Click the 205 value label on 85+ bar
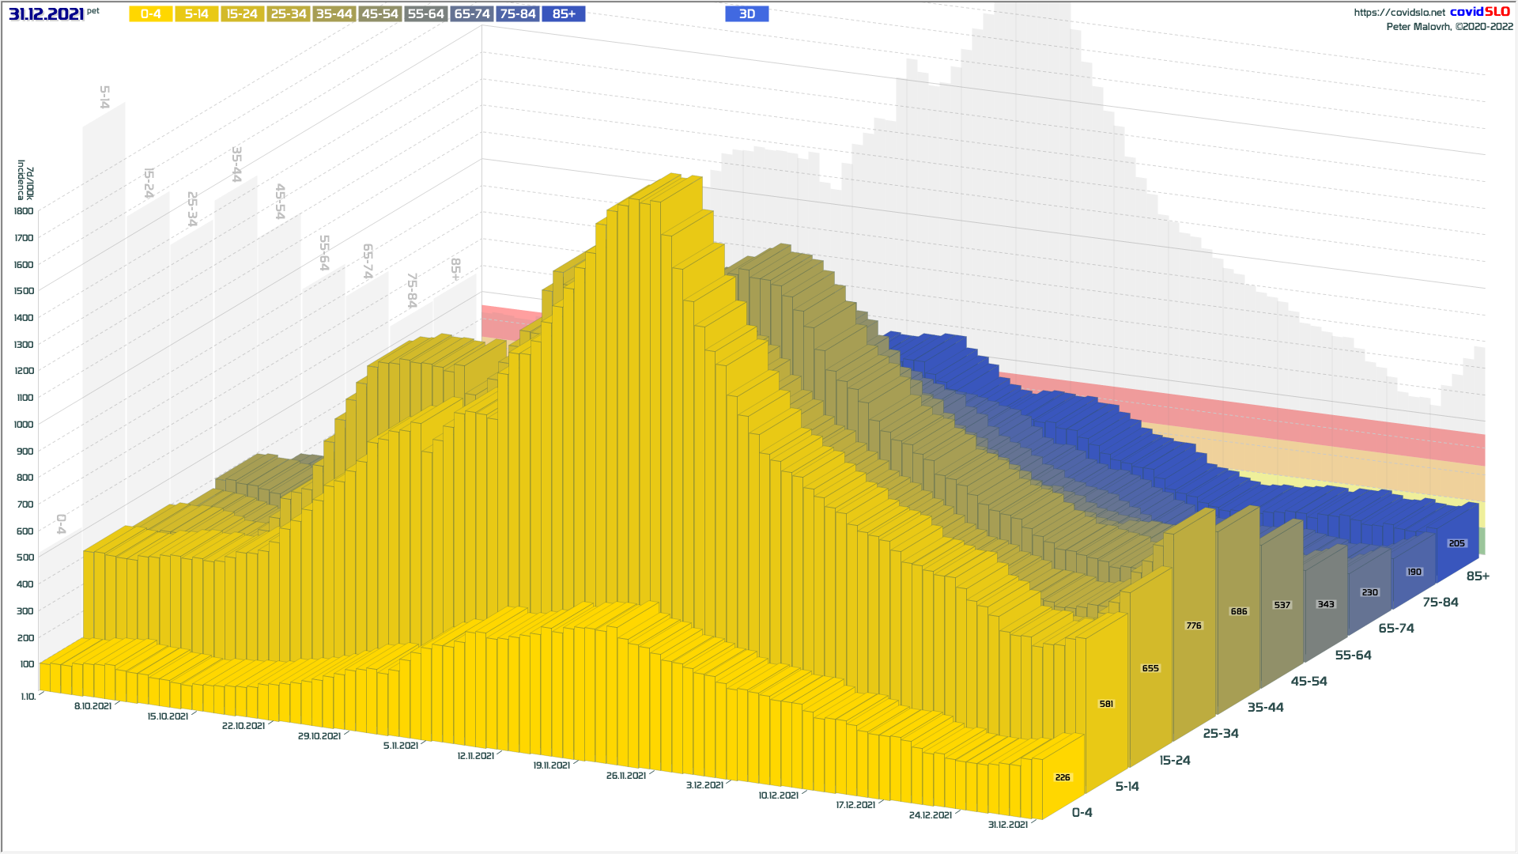This screenshot has height=854, width=1518. tap(1456, 543)
